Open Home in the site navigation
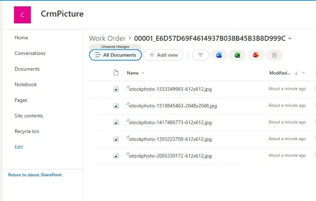316x201 pixels. click(x=21, y=38)
